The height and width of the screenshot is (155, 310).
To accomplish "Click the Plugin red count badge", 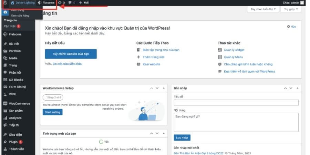I will pos(21,142).
